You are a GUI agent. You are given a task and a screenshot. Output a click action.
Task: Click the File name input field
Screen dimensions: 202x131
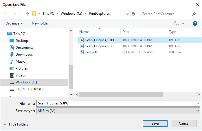pyautogui.click(x=118, y=103)
